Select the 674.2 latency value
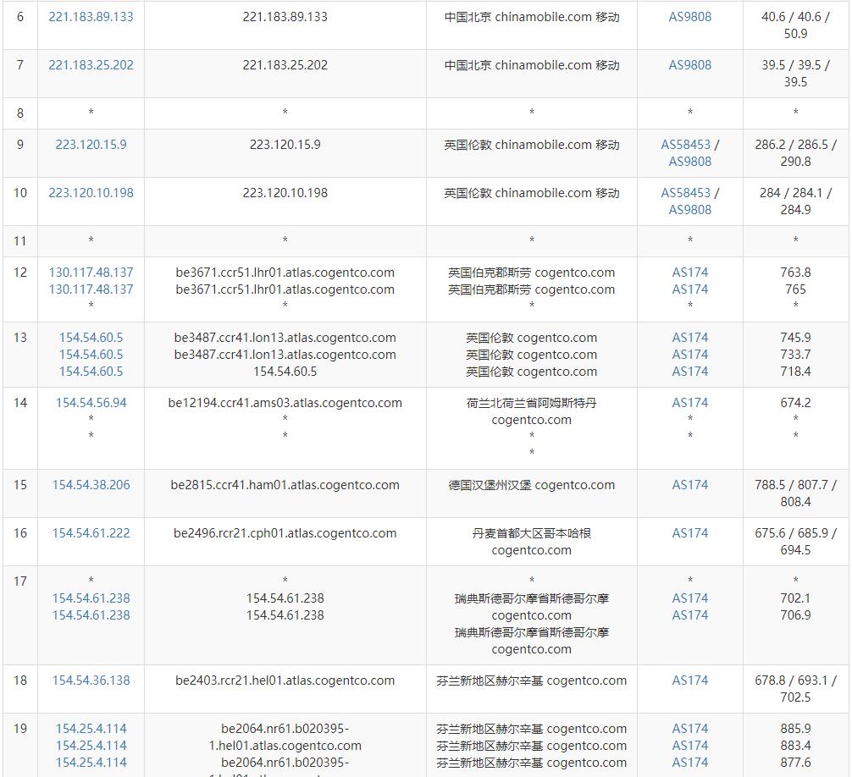The height and width of the screenshot is (777, 852). tap(795, 403)
